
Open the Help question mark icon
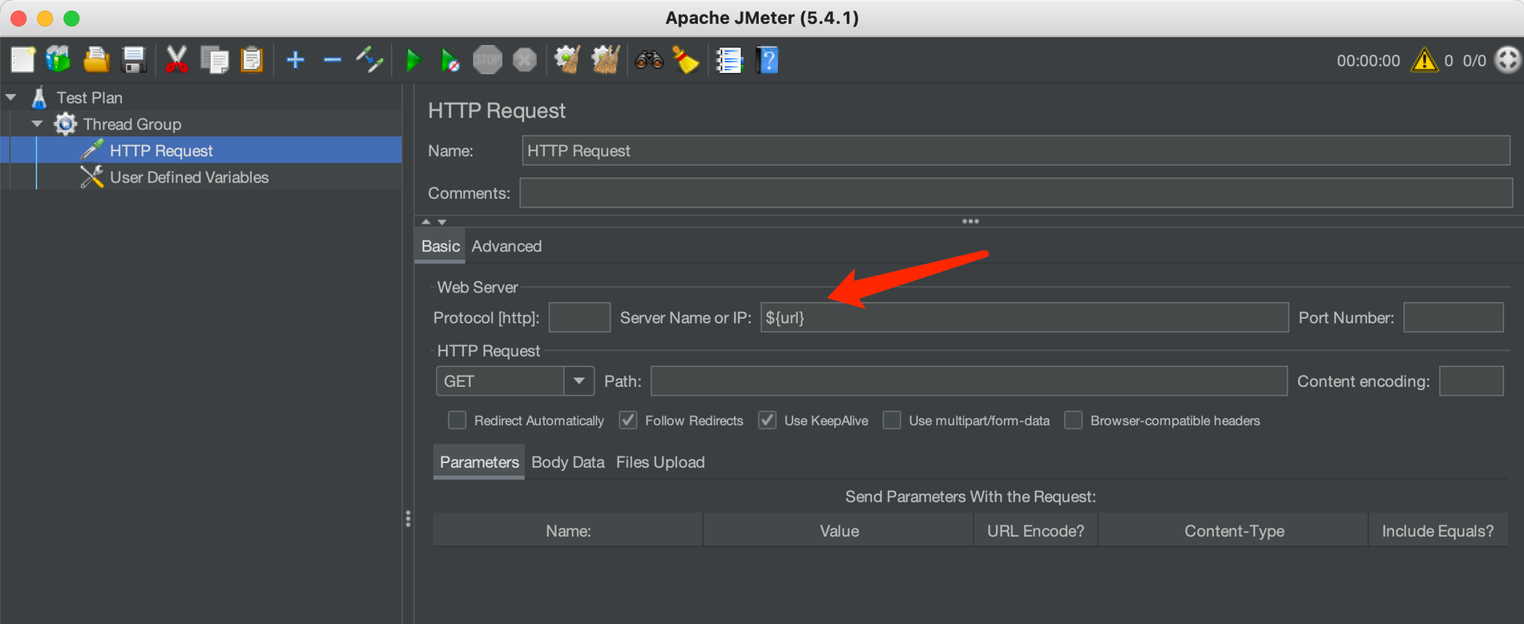(x=767, y=60)
